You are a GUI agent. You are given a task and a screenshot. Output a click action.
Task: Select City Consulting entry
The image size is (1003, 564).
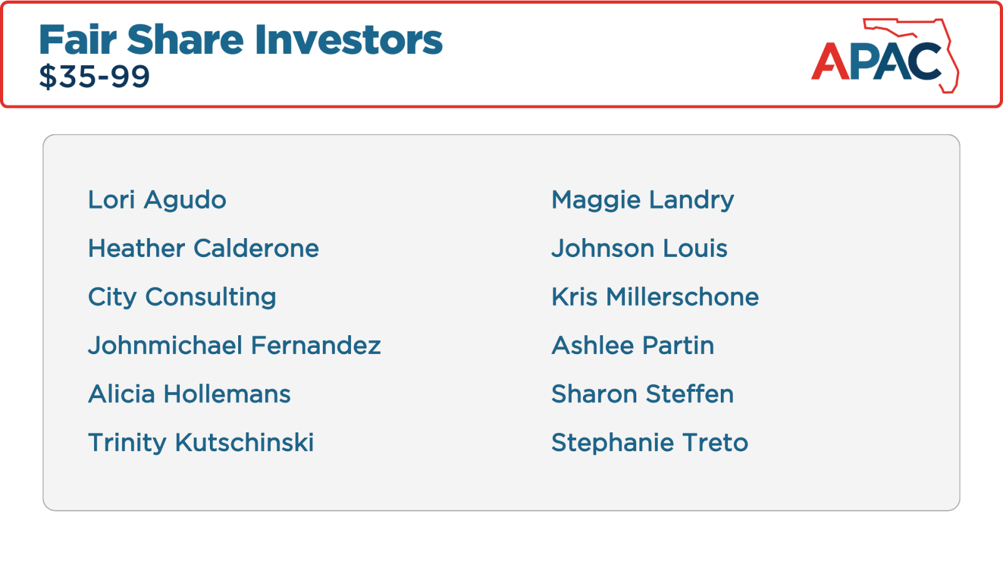click(x=182, y=297)
